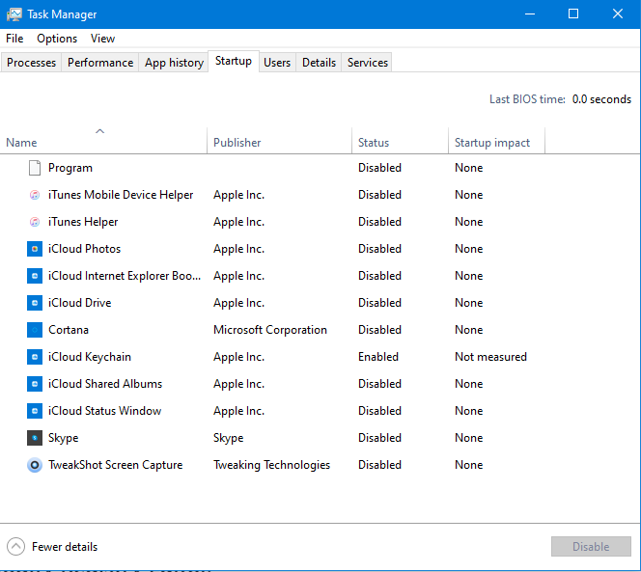This screenshot has width=641, height=572.
Task: Sort by the Startup impact column header
Action: (x=496, y=141)
